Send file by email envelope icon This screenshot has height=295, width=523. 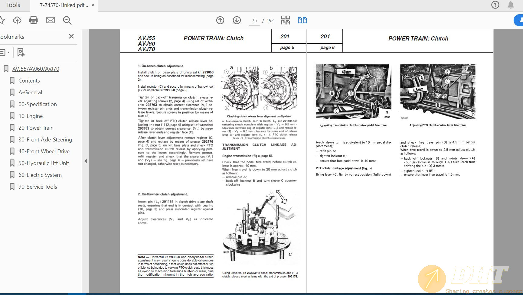[x=51, y=20]
